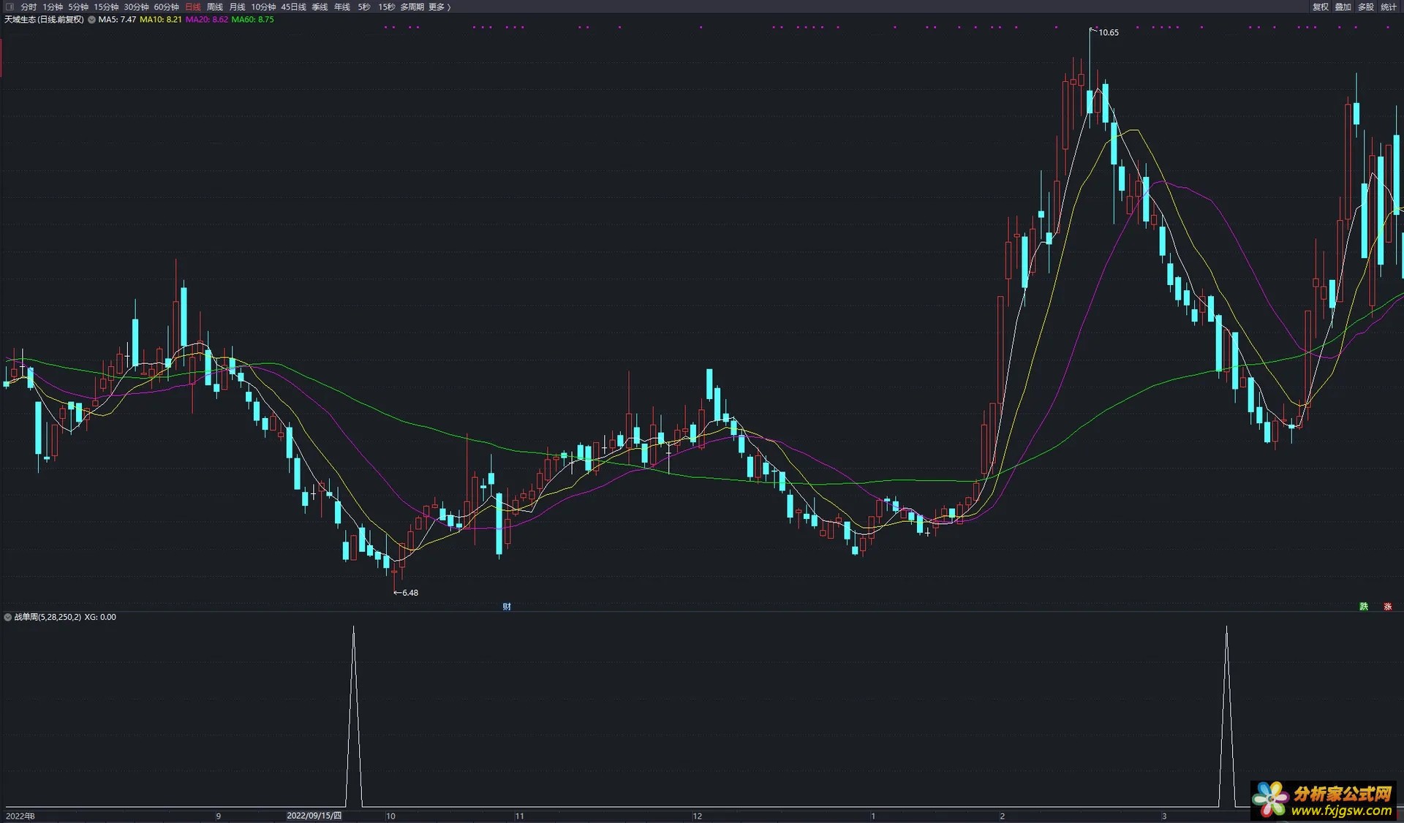Click the 战单周(5,28,250,2) indicator name
1404x823 pixels.
tap(48, 617)
